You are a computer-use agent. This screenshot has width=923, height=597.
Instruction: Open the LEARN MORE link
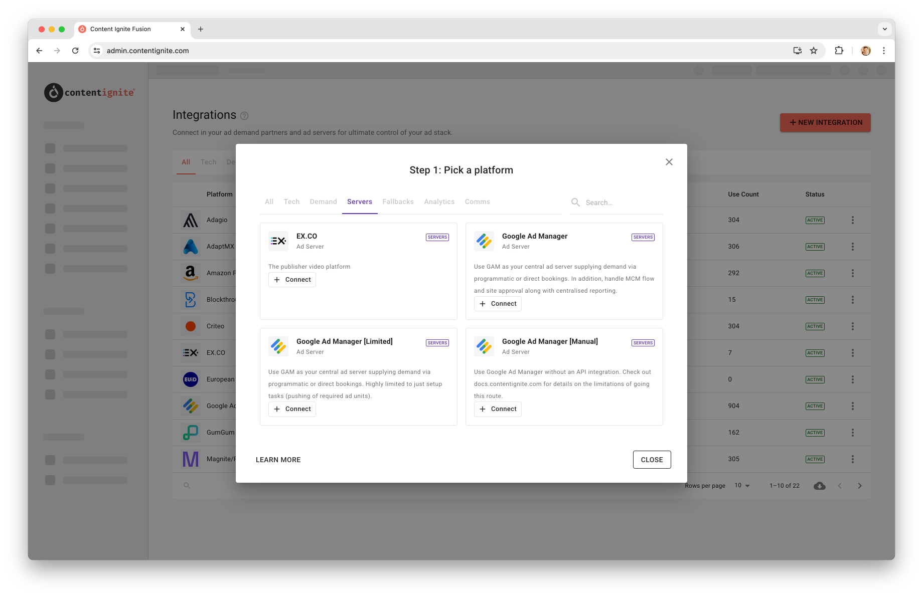(x=278, y=460)
